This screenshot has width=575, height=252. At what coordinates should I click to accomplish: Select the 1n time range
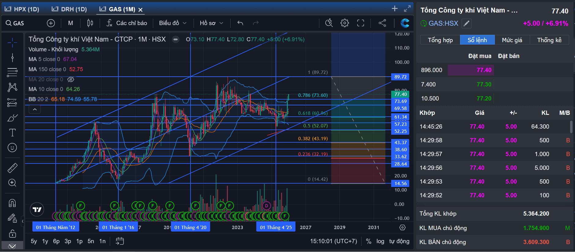pyautogui.click(x=102, y=241)
